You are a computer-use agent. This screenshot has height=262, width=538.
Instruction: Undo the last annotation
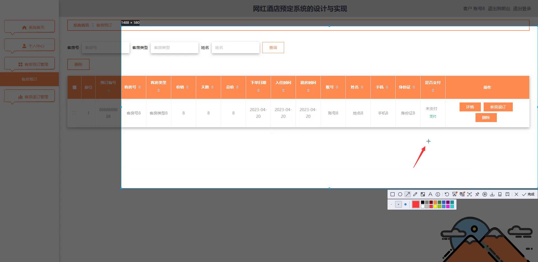point(447,194)
